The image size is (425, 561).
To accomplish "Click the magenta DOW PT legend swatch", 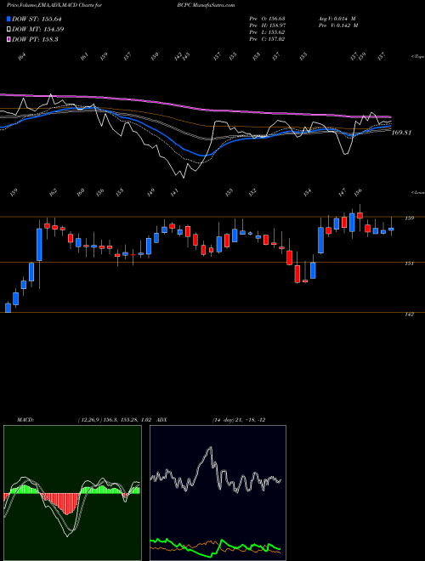I will [x=8, y=39].
